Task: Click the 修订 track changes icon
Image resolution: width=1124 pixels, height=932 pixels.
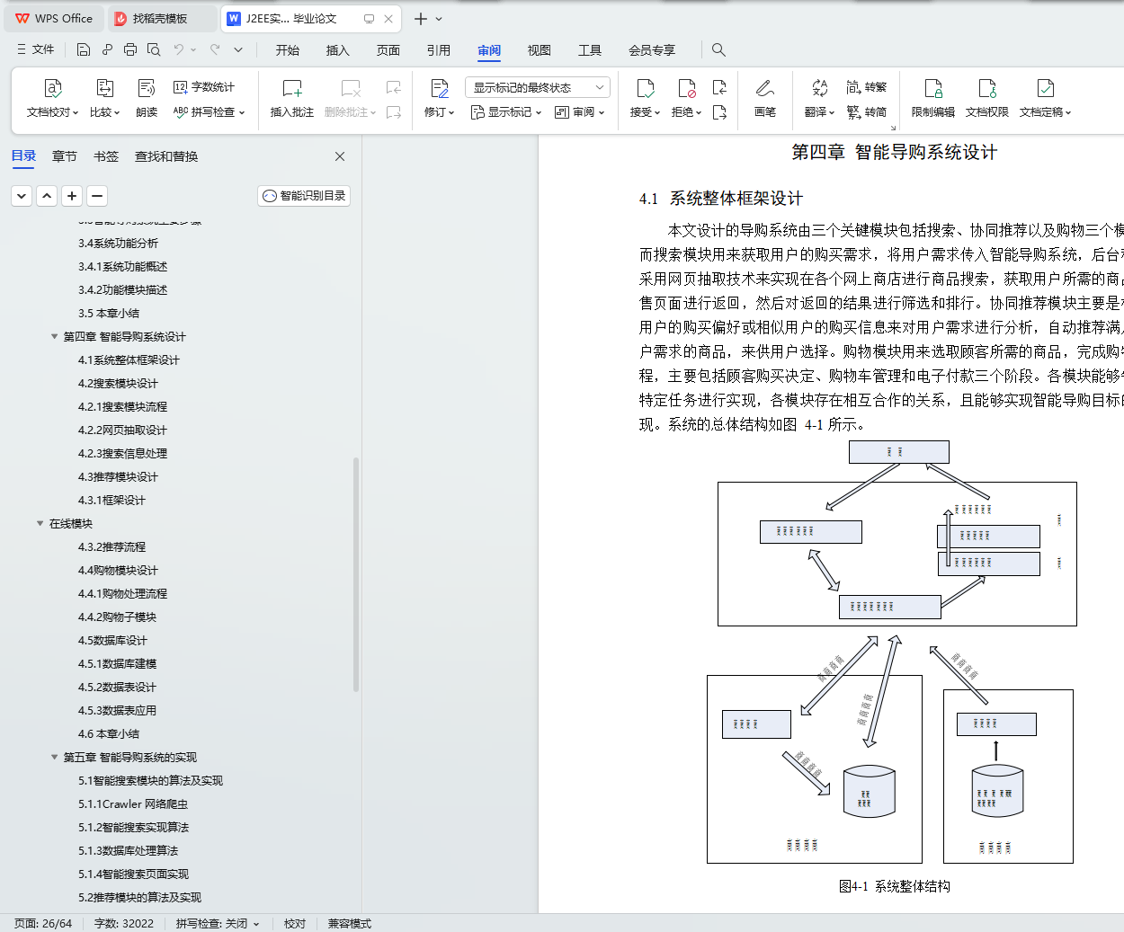Action: [x=440, y=88]
